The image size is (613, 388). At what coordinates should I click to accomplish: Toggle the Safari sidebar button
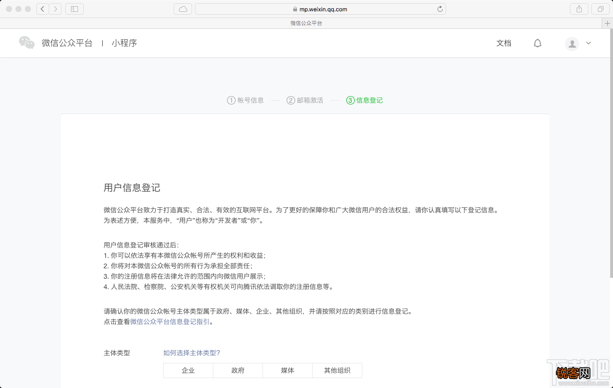(x=74, y=9)
